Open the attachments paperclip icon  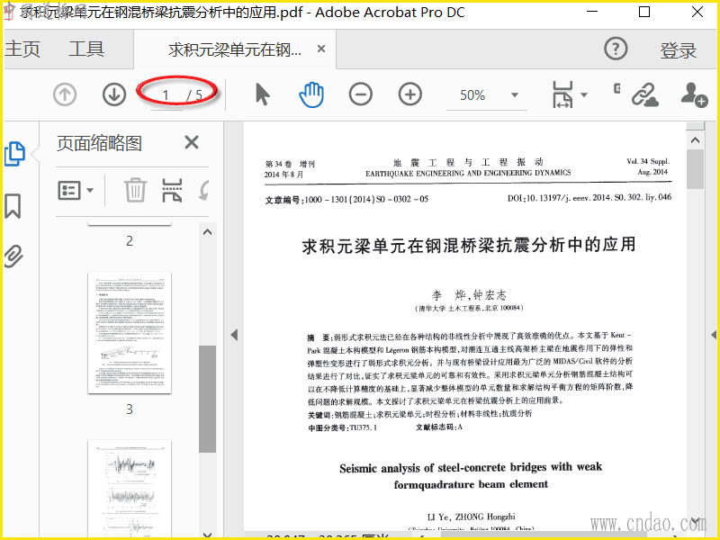click(x=13, y=256)
